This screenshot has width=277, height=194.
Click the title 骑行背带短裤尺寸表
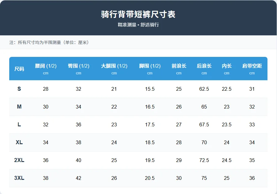pyautogui.click(x=138, y=14)
